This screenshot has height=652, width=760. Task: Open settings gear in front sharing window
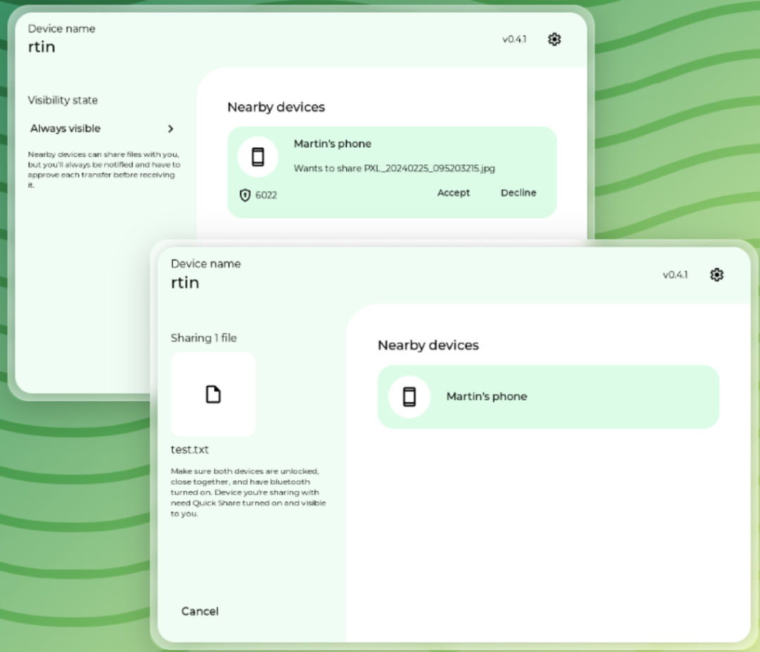(716, 275)
